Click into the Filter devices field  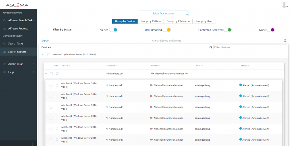250,47
